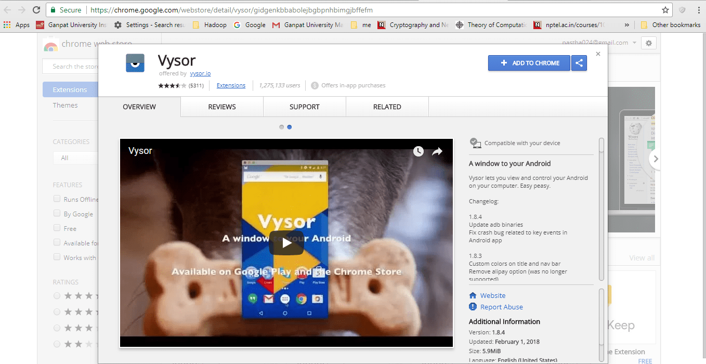This screenshot has height=364, width=706.
Task: Select Extensions in the sidebar
Action: pos(70,89)
